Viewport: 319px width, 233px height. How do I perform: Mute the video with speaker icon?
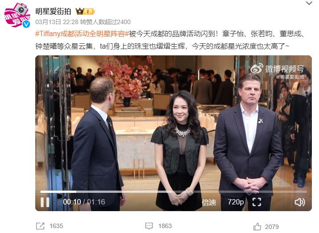point(300,202)
